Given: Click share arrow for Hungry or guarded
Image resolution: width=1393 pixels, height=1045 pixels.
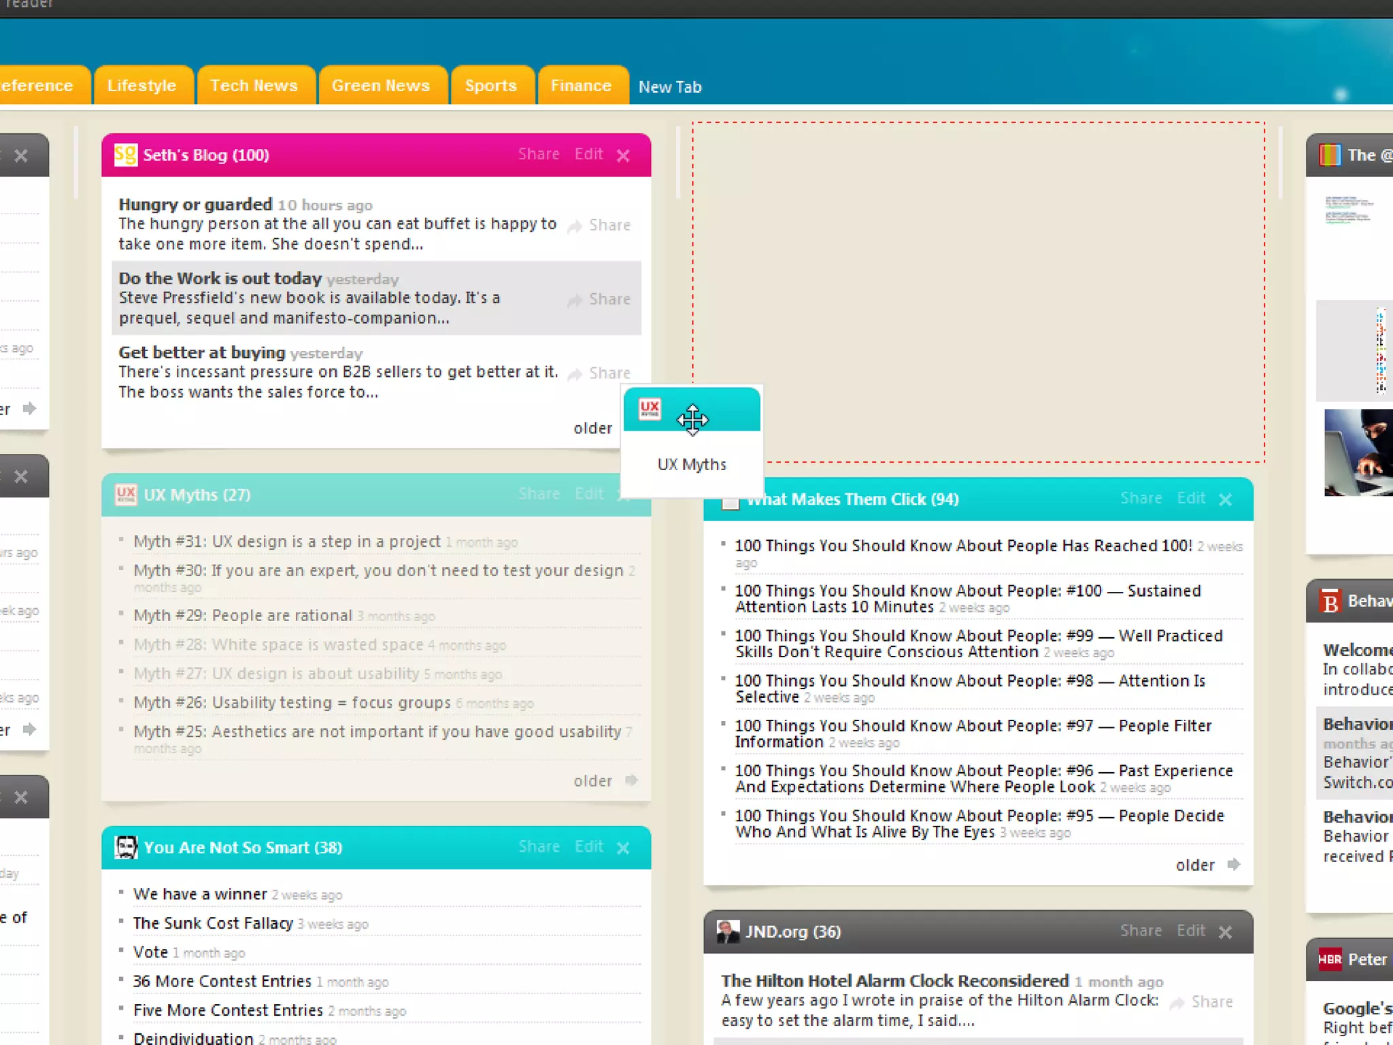Looking at the screenshot, I should 575,226.
